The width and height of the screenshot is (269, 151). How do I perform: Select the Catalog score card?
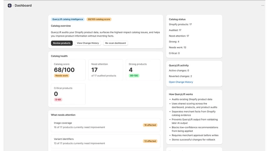coord(68,70)
